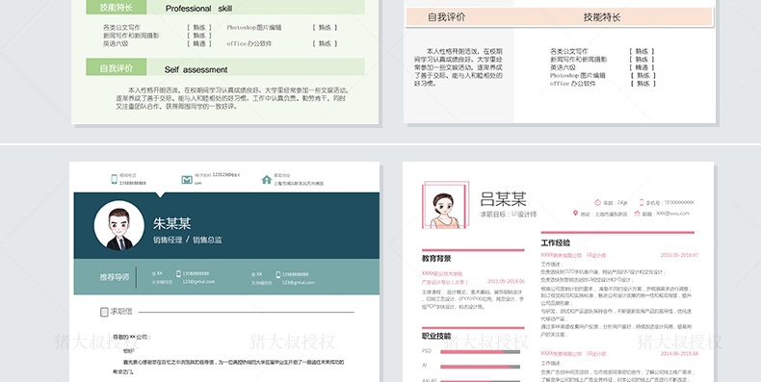Click the 教育背景 heading

436,259
